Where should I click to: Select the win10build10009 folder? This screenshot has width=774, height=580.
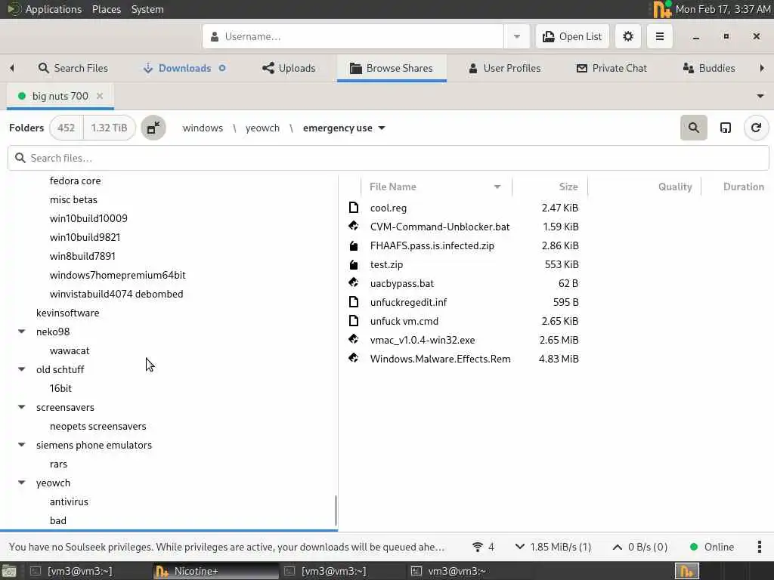88,218
